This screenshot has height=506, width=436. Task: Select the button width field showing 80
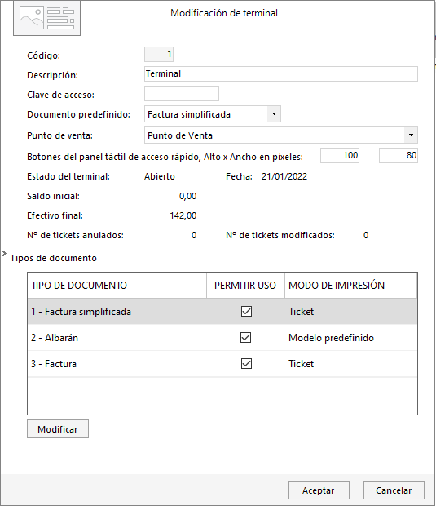[399, 156]
